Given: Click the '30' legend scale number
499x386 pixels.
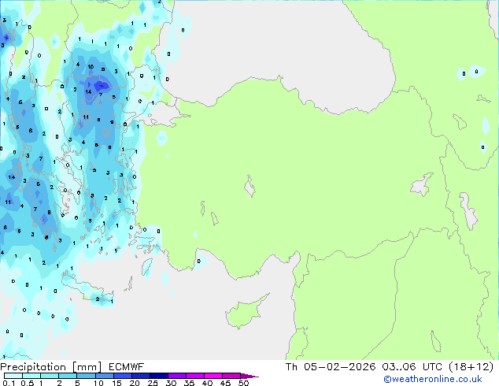Looking at the screenshot, I should [171, 383].
